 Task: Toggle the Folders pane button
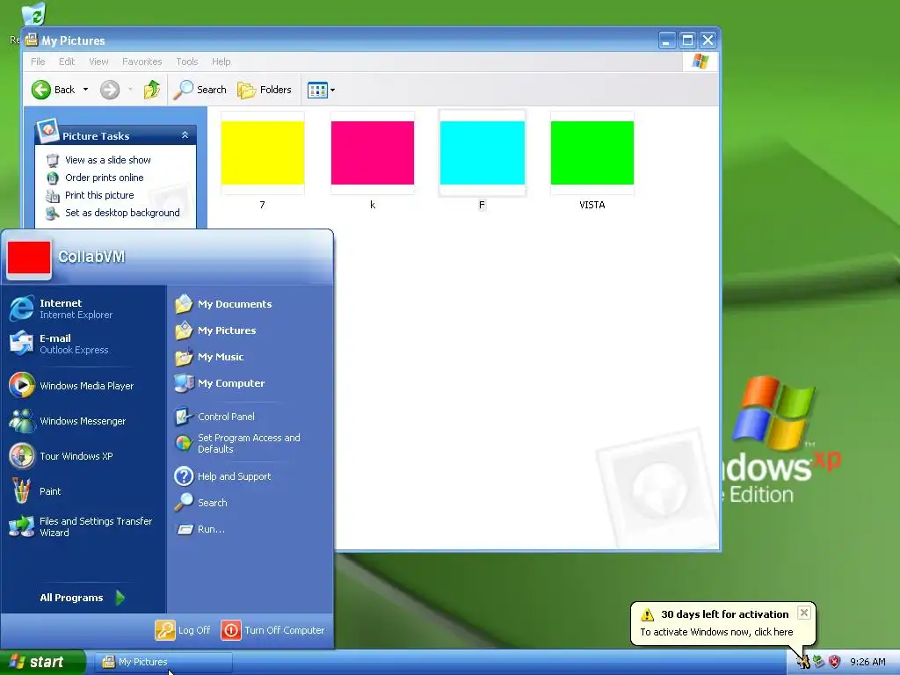[265, 90]
